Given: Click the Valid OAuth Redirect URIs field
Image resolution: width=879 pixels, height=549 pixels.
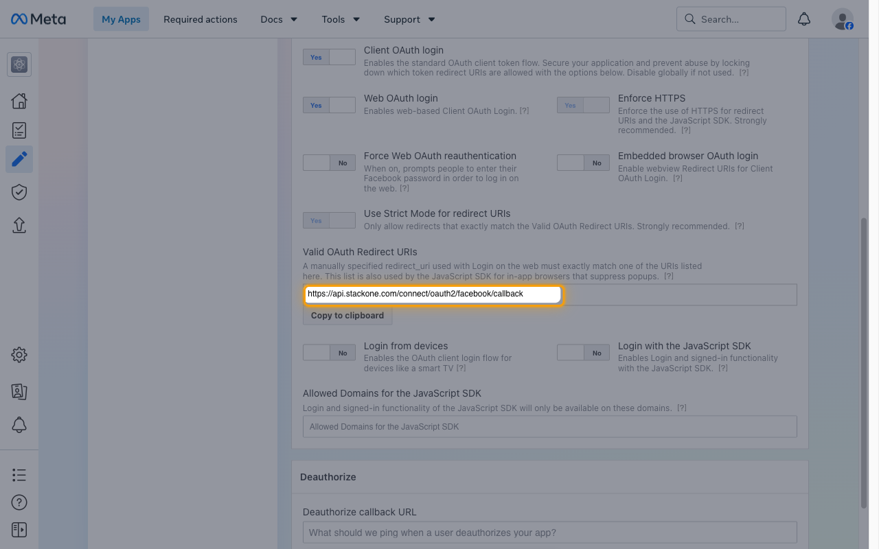Looking at the screenshot, I should coord(550,294).
